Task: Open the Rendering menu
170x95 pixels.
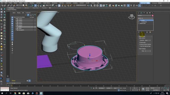Action: click(x=54, y=3)
